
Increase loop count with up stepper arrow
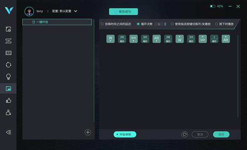(x=165, y=23)
